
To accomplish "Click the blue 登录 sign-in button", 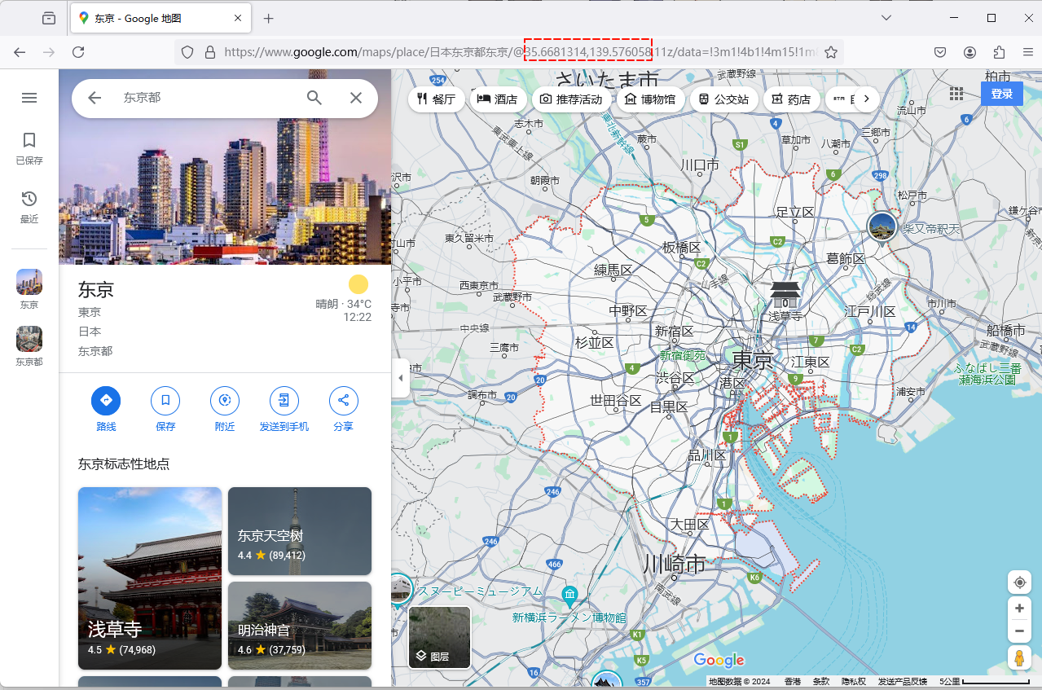I will point(1001,94).
